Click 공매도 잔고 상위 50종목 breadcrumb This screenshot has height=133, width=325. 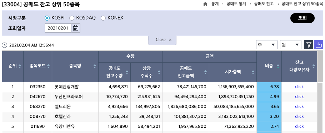pyautogui.click(x=302, y=4)
